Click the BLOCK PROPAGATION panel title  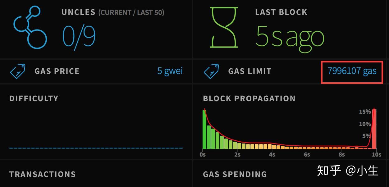[249, 98]
